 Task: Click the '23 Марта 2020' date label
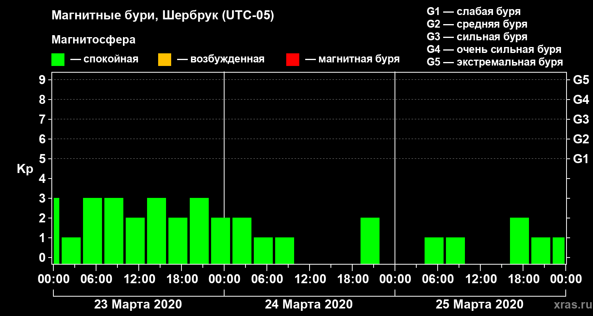pyautogui.click(x=138, y=305)
